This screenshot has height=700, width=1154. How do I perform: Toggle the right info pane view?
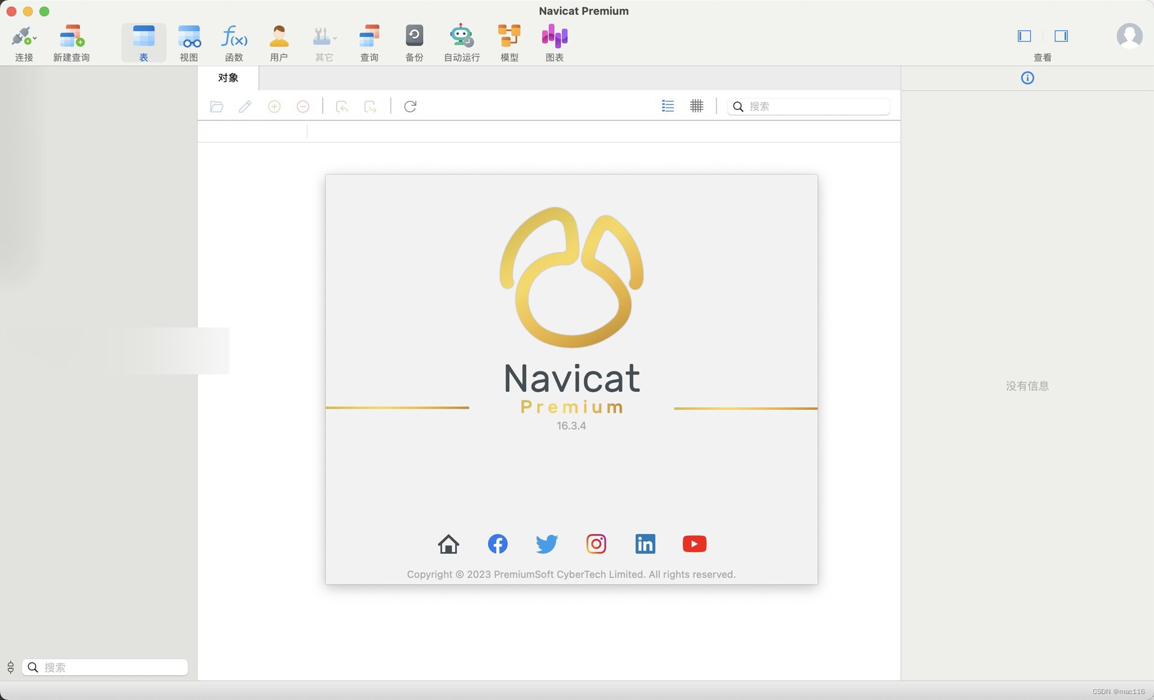pos(1061,36)
